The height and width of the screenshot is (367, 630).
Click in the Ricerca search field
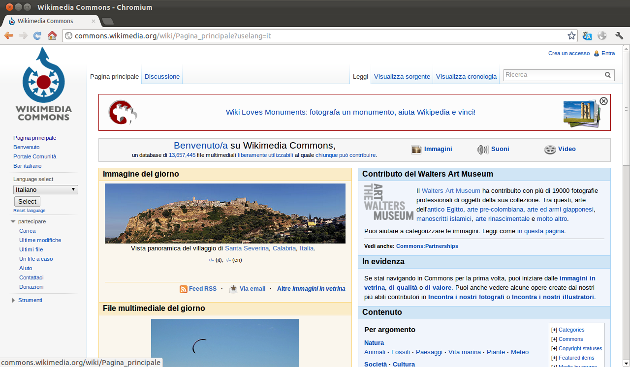[x=553, y=75]
